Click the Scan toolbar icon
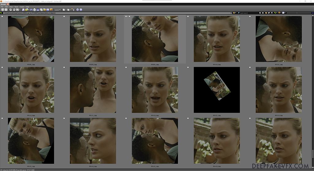 [x=38, y=9]
